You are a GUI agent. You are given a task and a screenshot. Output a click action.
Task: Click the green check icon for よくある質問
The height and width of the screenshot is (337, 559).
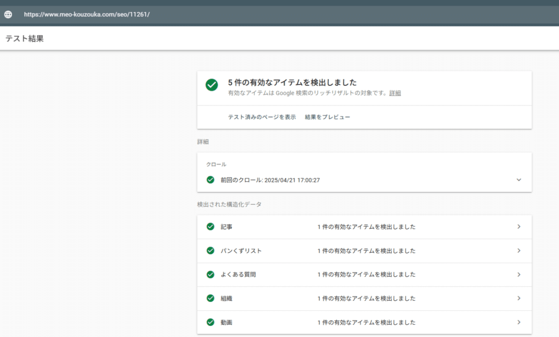210,275
